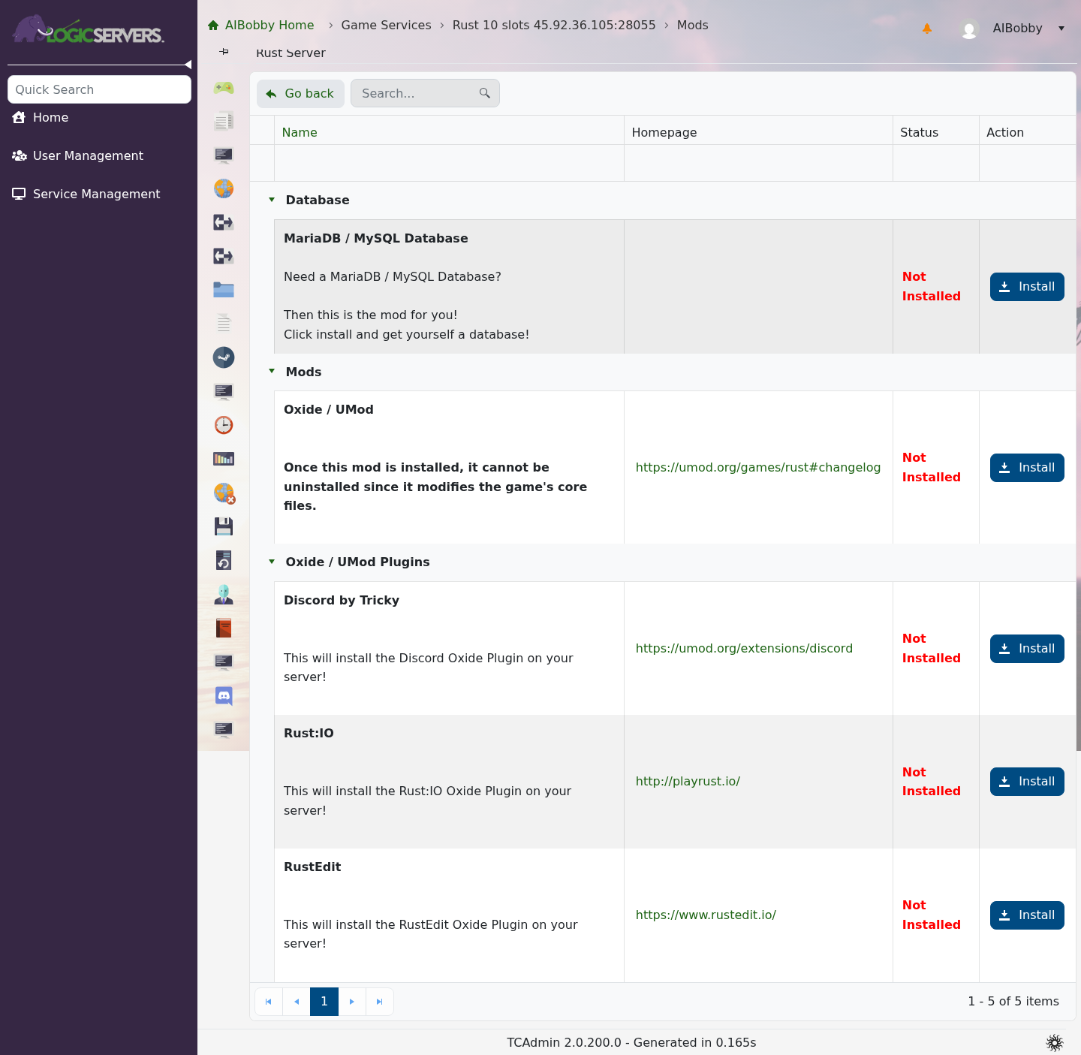Sort by the Name column header
The image size is (1081, 1055).
(x=300, y=132)
